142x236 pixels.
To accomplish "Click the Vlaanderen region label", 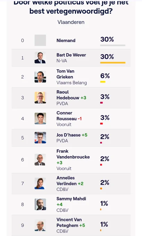I will click(x=71, y=22).
